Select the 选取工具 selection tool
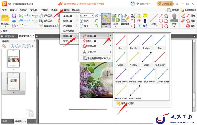The width and height of the screenshot is (197, 125). [46, 21]
